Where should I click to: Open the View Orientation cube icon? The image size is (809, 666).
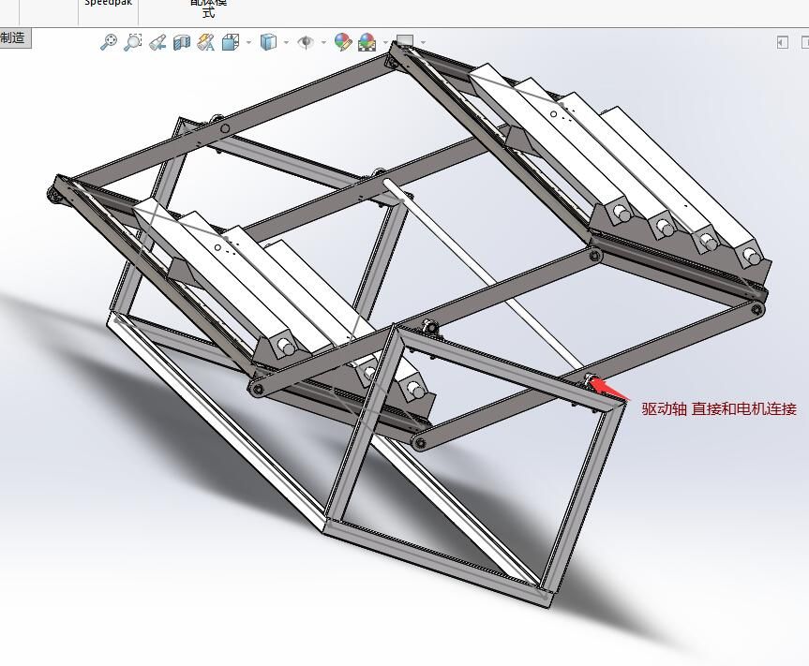(x=230, y=41)
